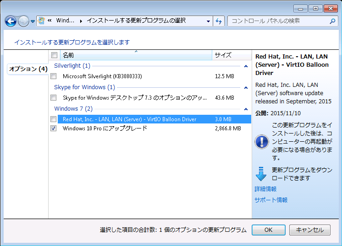Image resolution: width=342 pixels, height=246 pixels.
Task: Click the refresh button beside the address bar
Action: click(x=219, y=21)
